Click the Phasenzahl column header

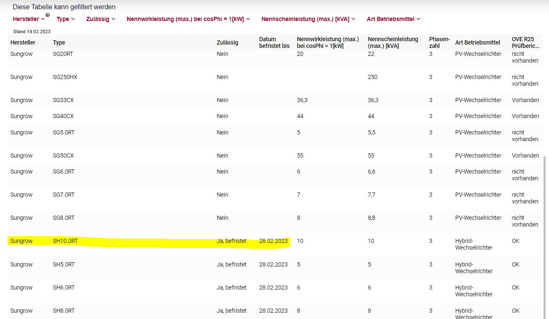pos(439,42)
